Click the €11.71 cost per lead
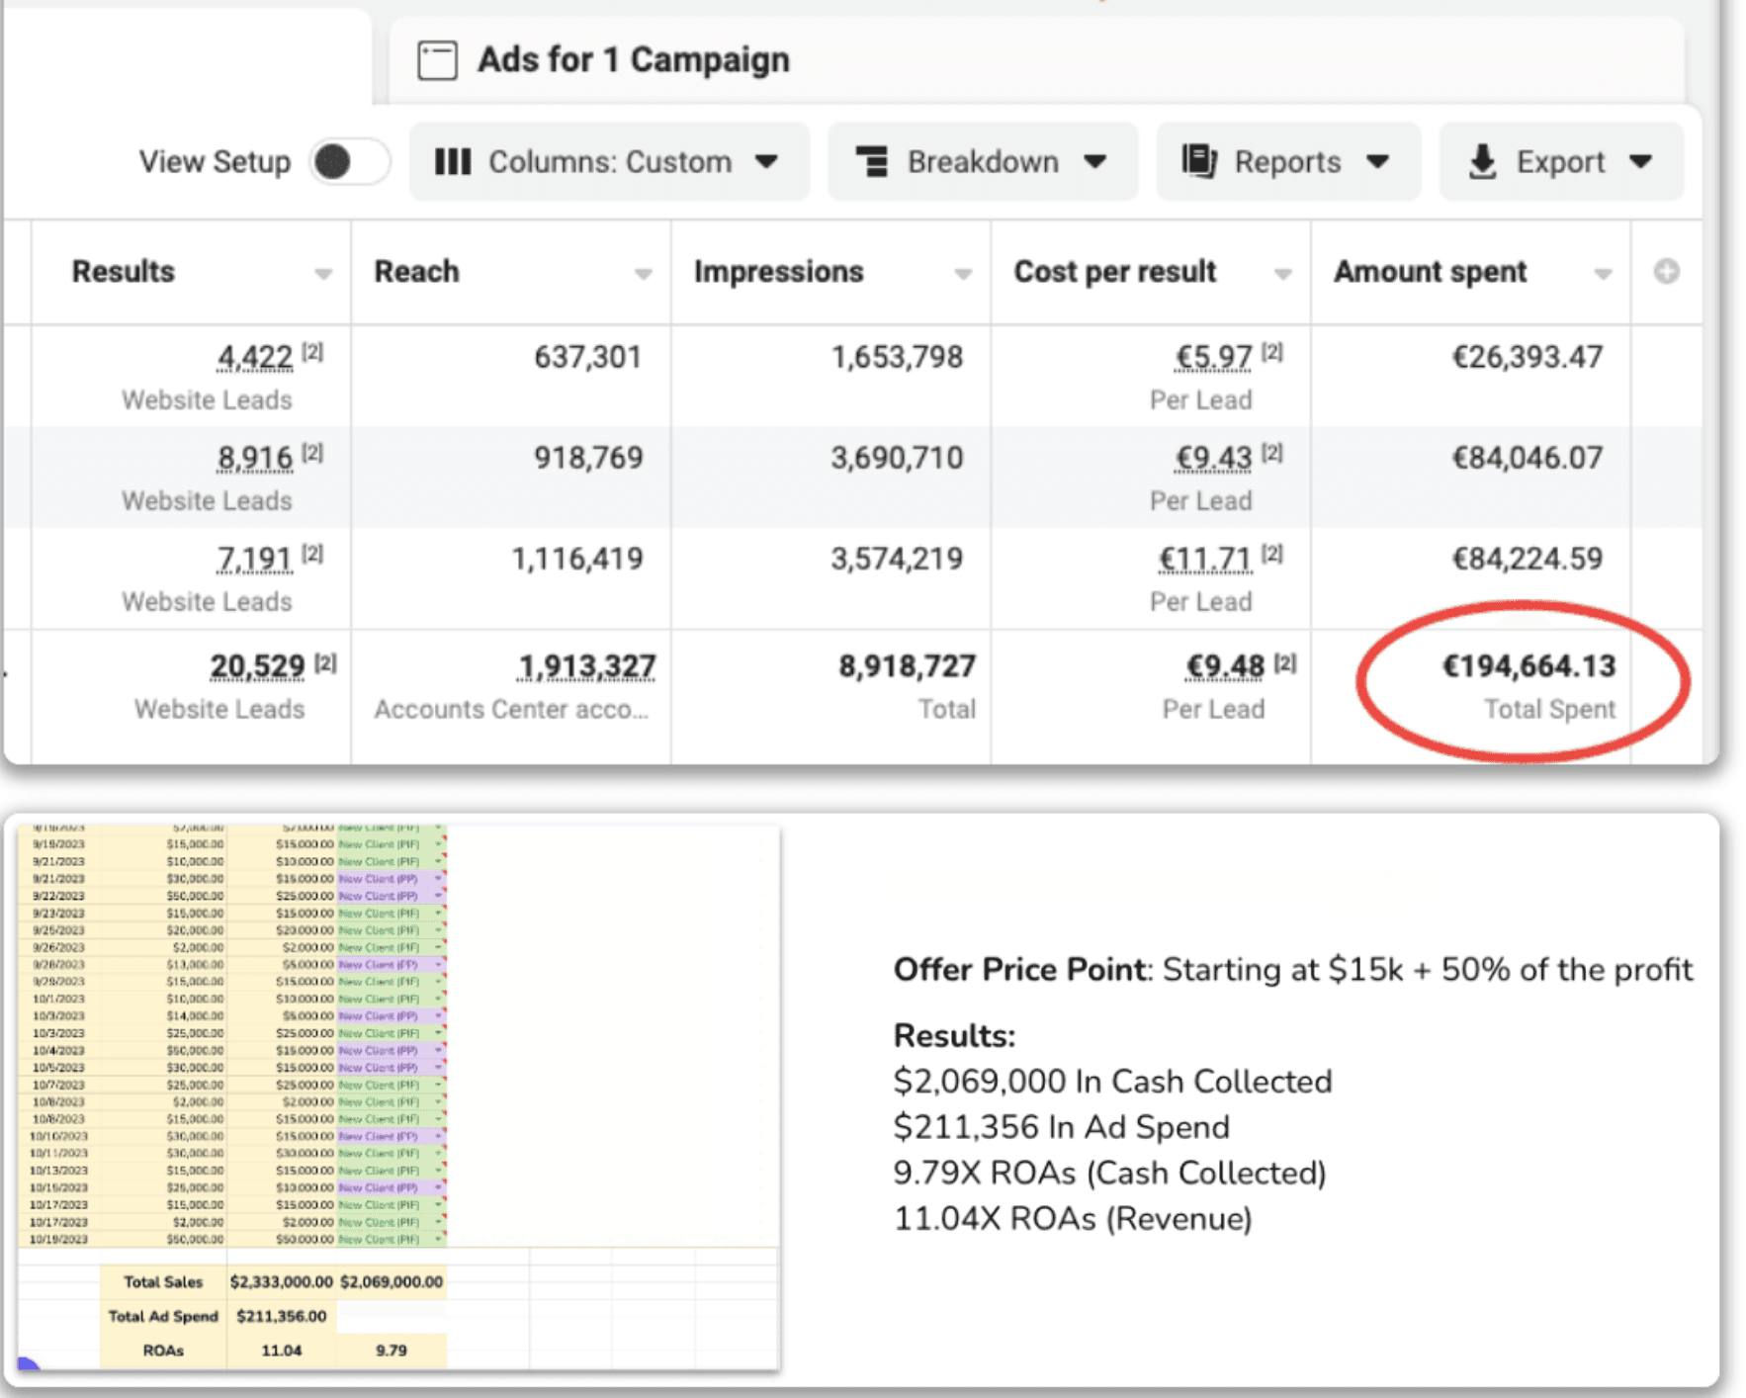Viewport: 1746px width, 1398px height. point(1205,560)
